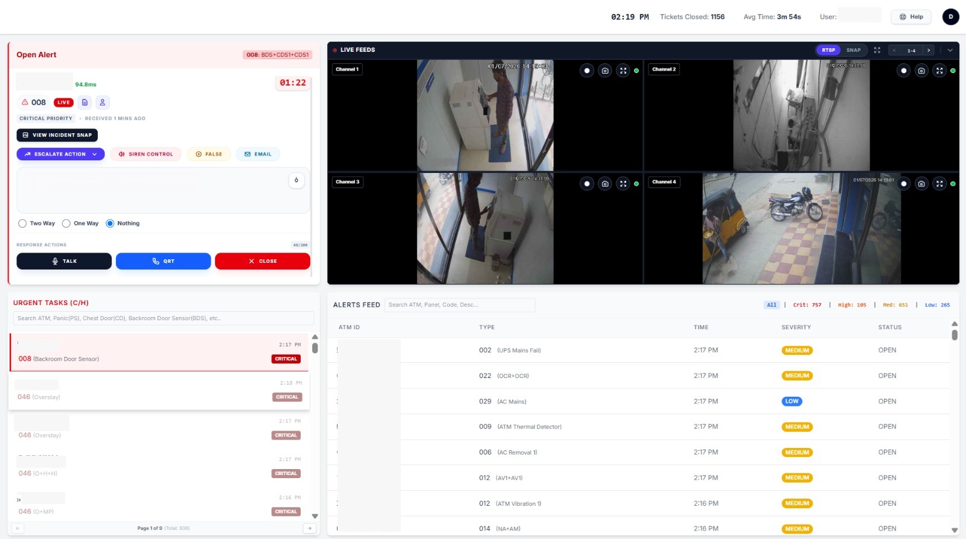Open the Help button in header
Screen dimensions: 966x539
point(911,17)
